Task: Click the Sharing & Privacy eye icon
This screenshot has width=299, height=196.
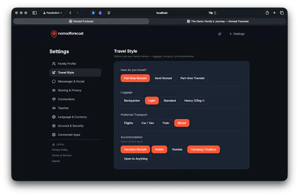Action: (x=54, y=90)
